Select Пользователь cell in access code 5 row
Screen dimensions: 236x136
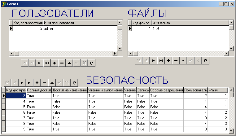pos(195,107)
